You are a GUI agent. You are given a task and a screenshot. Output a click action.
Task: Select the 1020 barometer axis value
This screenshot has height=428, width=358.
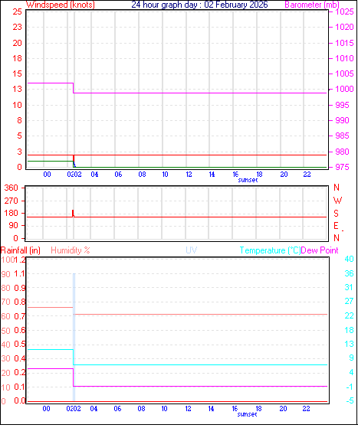click(344, 27)
